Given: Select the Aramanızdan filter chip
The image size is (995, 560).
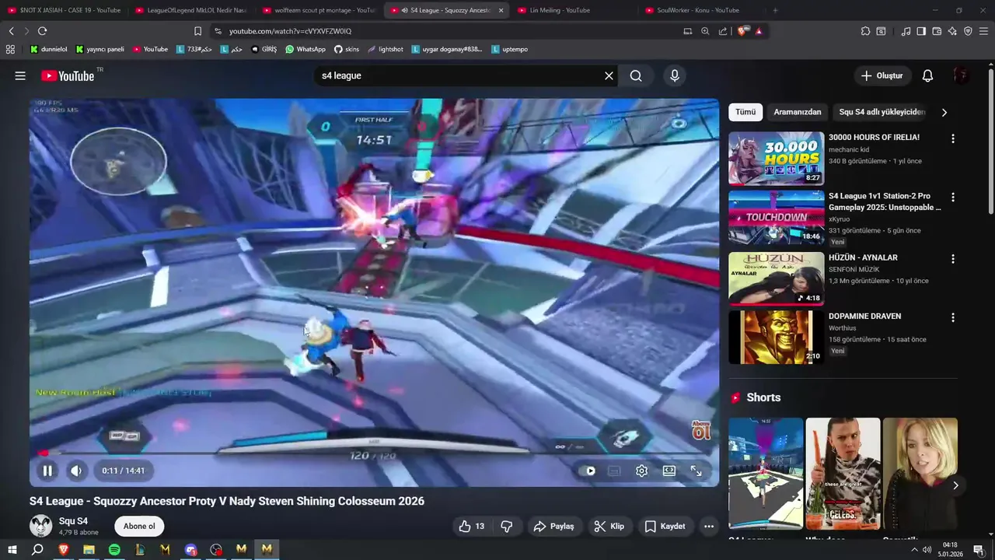Looking at the screenshot, I should pos(798,112).
